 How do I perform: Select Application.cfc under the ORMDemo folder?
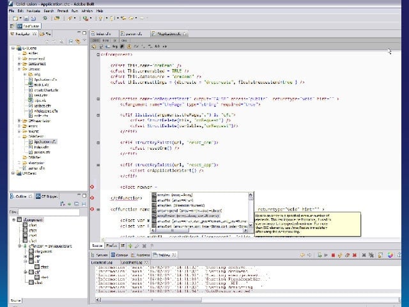pos(45,142)
